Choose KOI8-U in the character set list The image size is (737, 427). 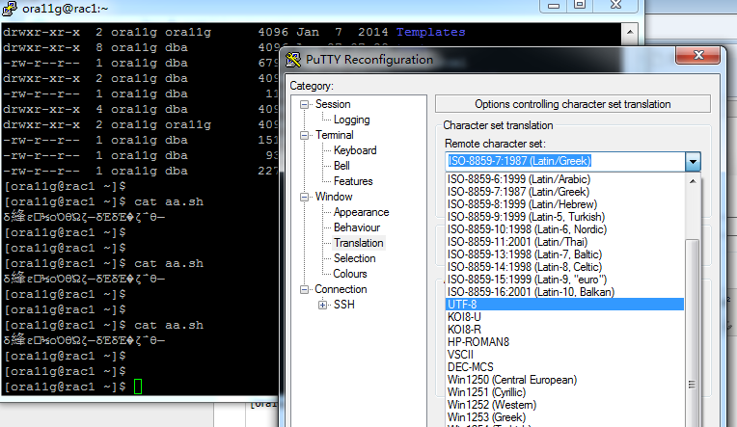(x=564, y=316)
